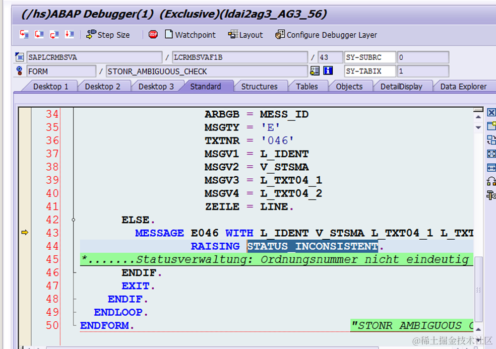Open Configure Debugger Layer
Image resolution: width=496 pixels, height=349 pixels.
pos(326,35)
